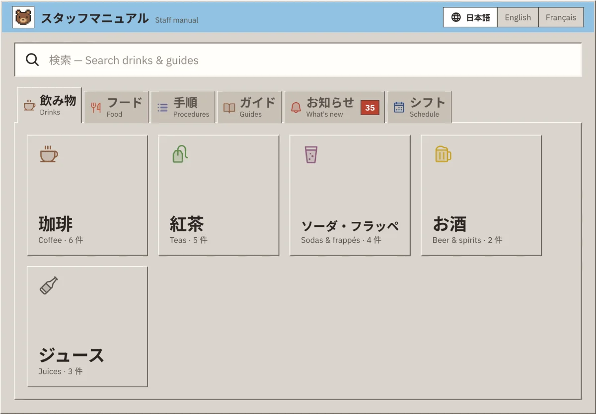Click the red 35 notification badge
The height and width of the screenshot is (414, 596).
[x=370, y=108]
